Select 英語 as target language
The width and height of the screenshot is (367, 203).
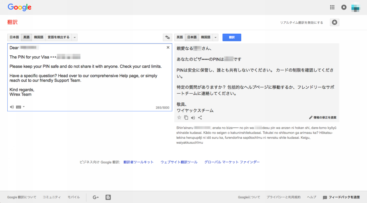180,37
